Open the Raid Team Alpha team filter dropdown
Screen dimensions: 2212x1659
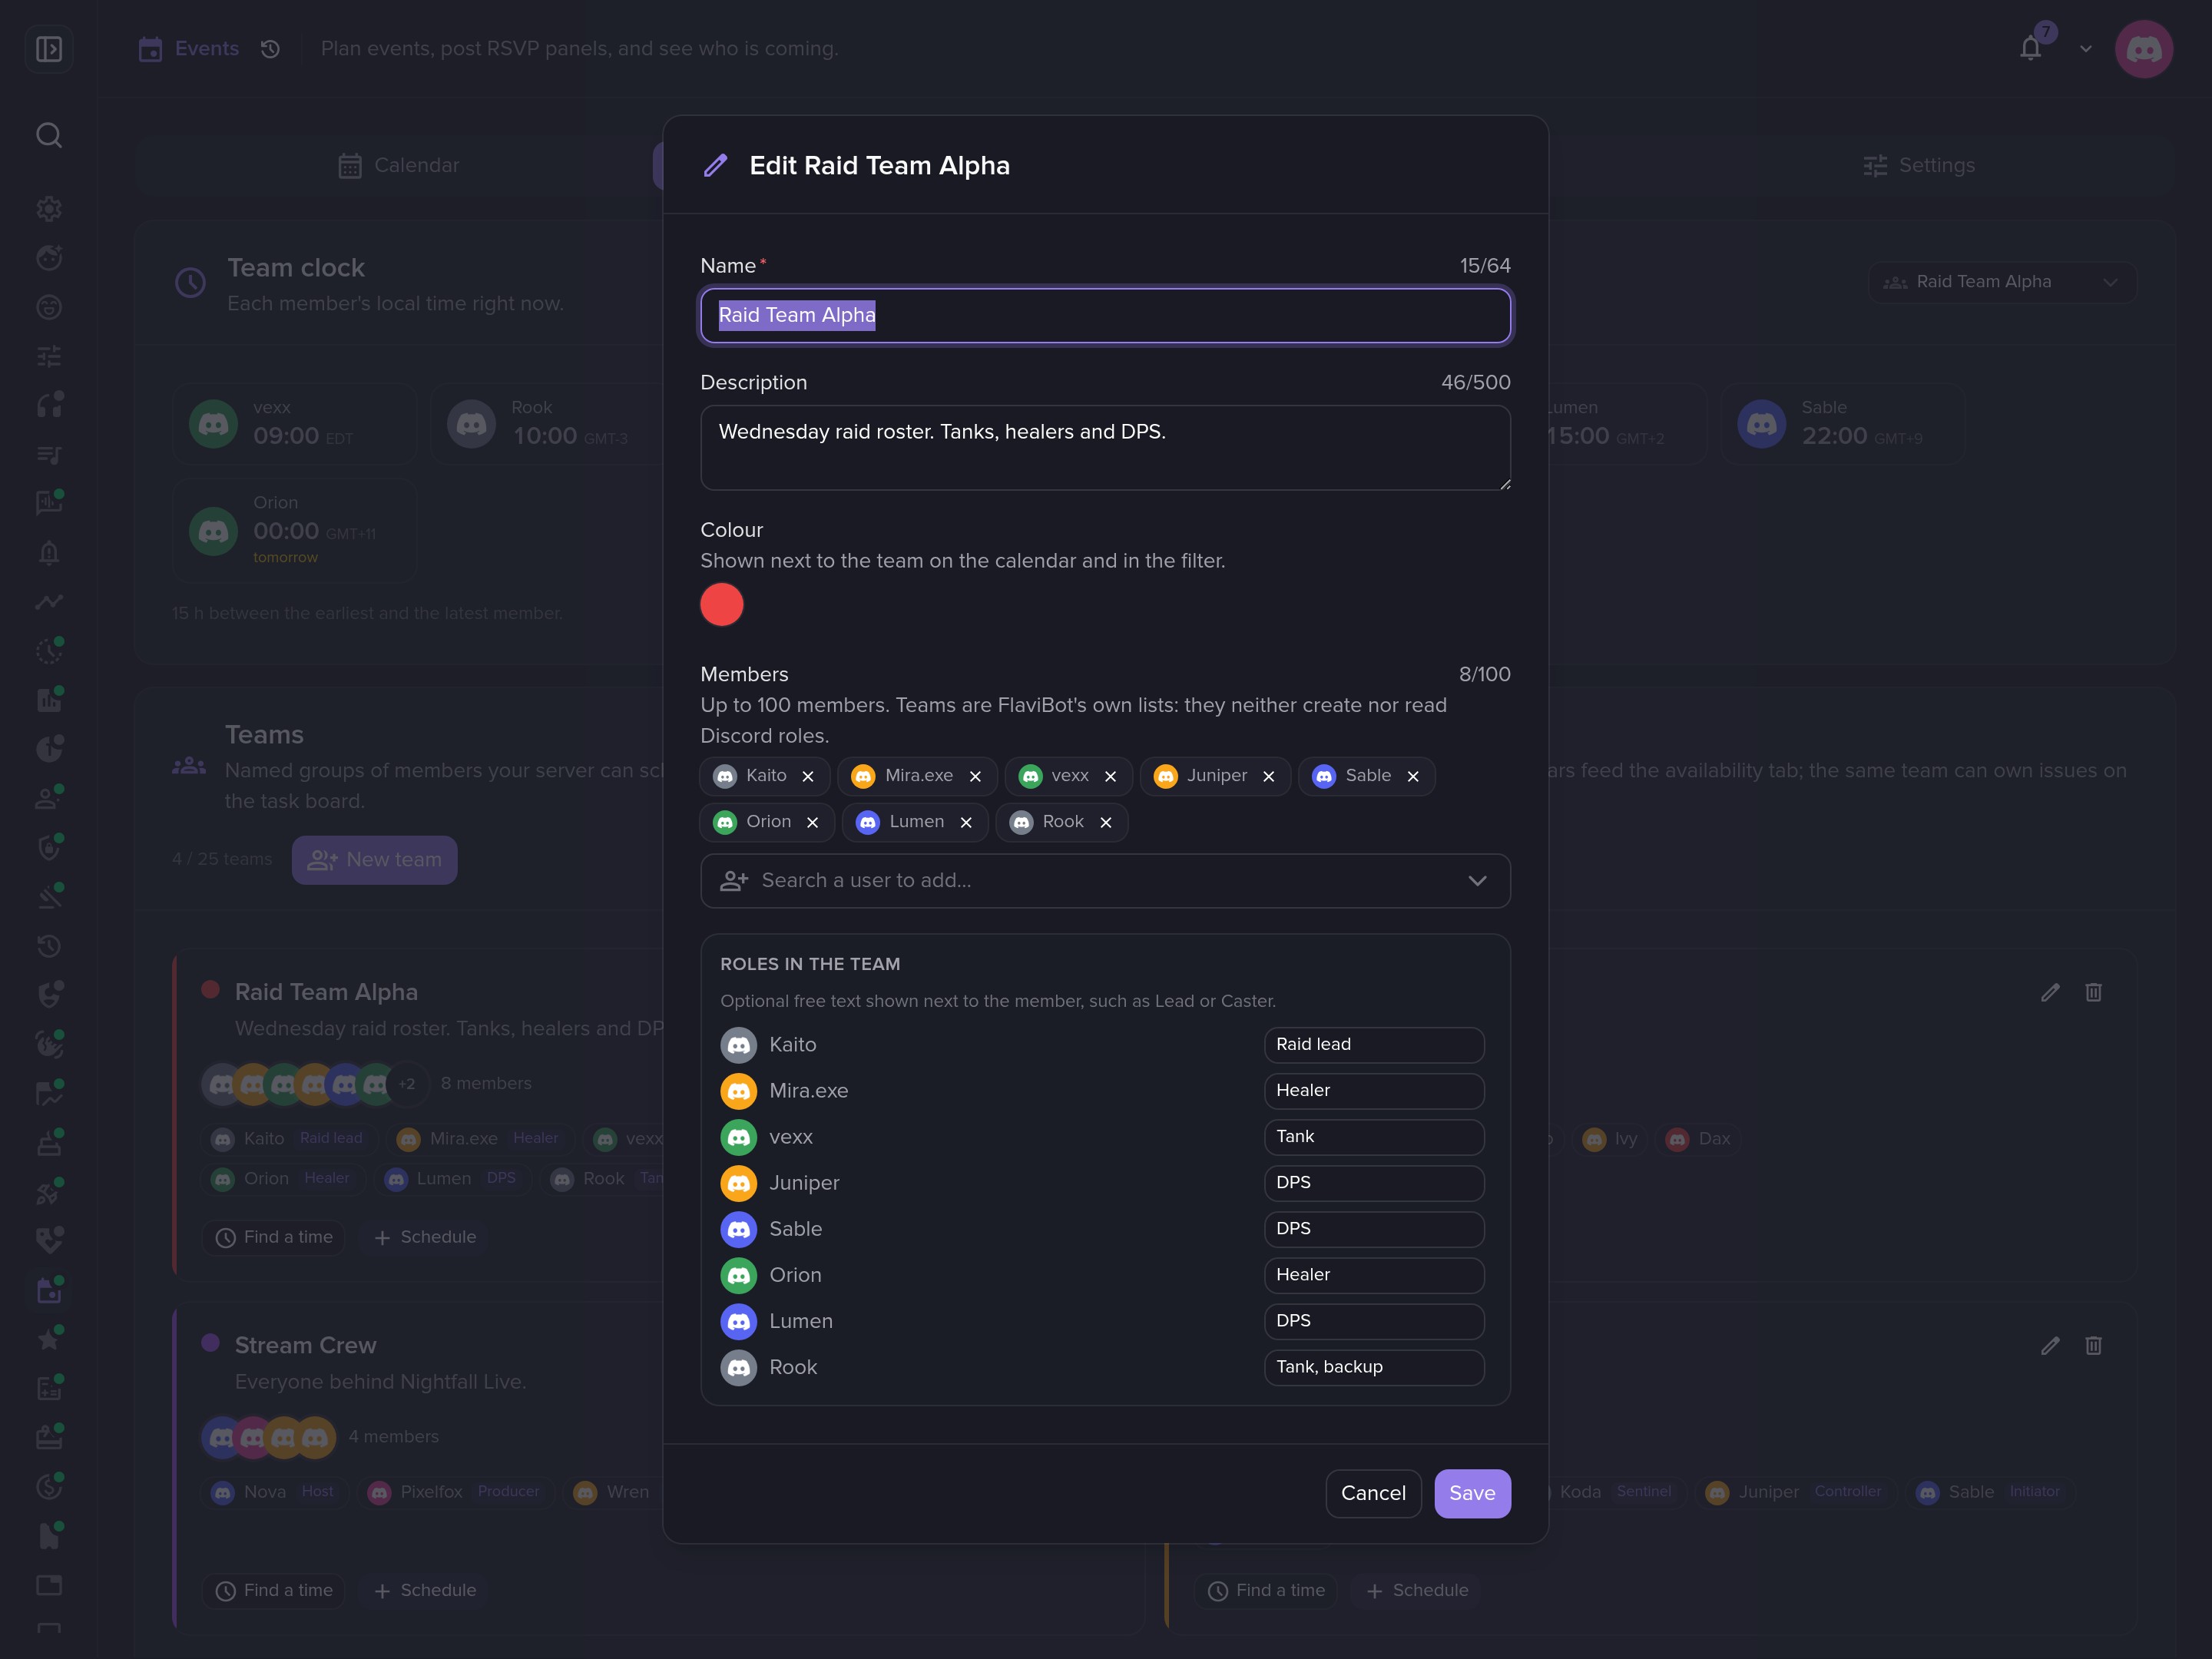2002,282
